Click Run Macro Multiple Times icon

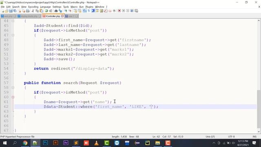click(132, 11)
